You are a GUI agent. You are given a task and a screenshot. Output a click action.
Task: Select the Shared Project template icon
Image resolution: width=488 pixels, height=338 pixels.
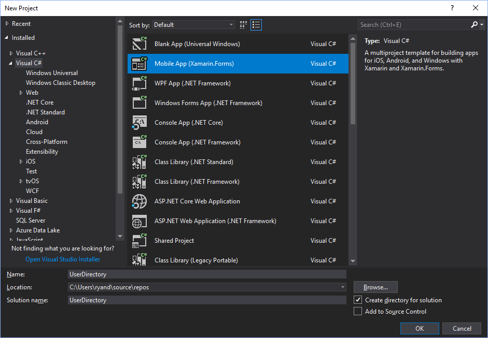[140, 241]
